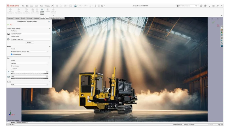Click the Print icon in the top toolbar
The height and width of the screenshot is (127, 227).
coord(75,6)
